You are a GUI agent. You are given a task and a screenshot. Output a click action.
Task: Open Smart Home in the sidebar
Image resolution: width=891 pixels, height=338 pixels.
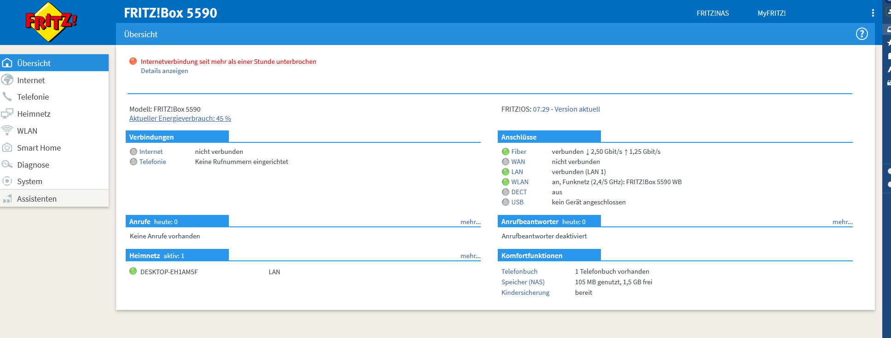click(x=54, y=148)
